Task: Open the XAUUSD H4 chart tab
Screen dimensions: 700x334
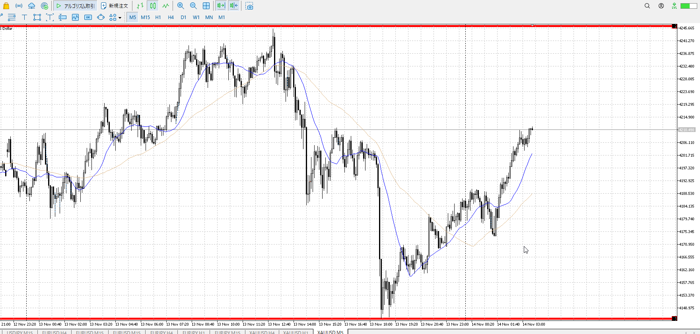Action: pyautogui.click(x=262, y=332)
